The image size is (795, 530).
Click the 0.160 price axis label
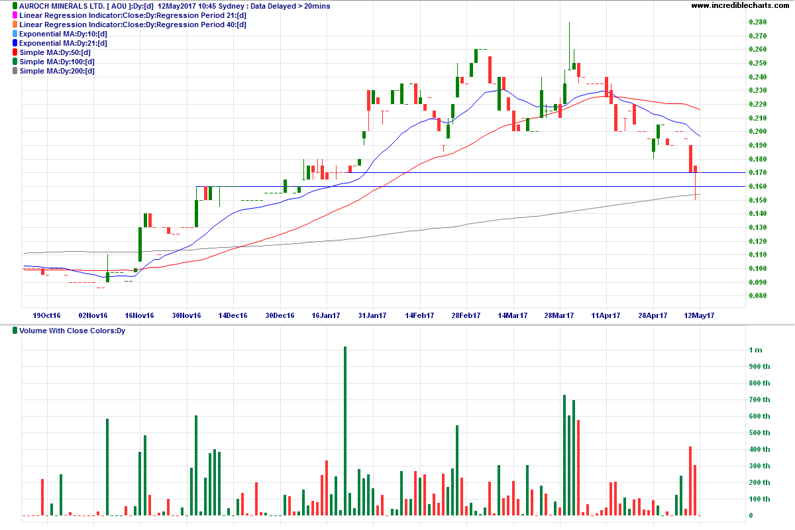(x=757, y=186)
